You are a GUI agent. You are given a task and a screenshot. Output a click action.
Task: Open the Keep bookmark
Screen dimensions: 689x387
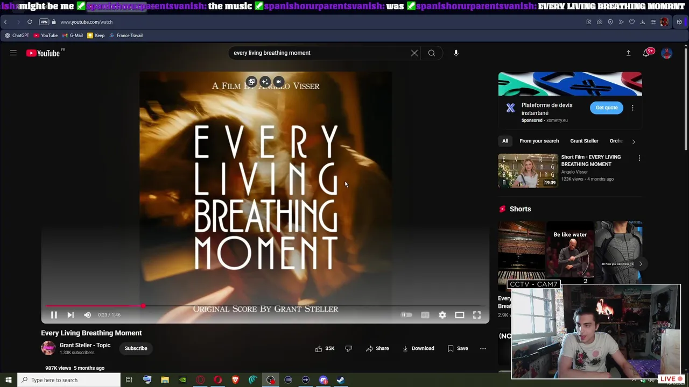point(96,35)
